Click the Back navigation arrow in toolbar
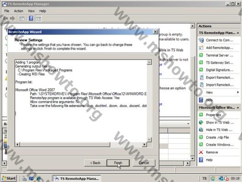242x182 pixels. [x=5, y=18]
